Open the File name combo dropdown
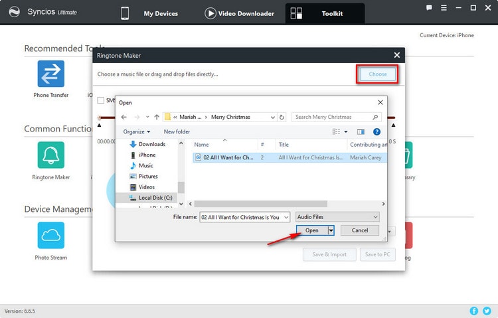498x318 pixels. pyautogui.click(x=286, y=217)
